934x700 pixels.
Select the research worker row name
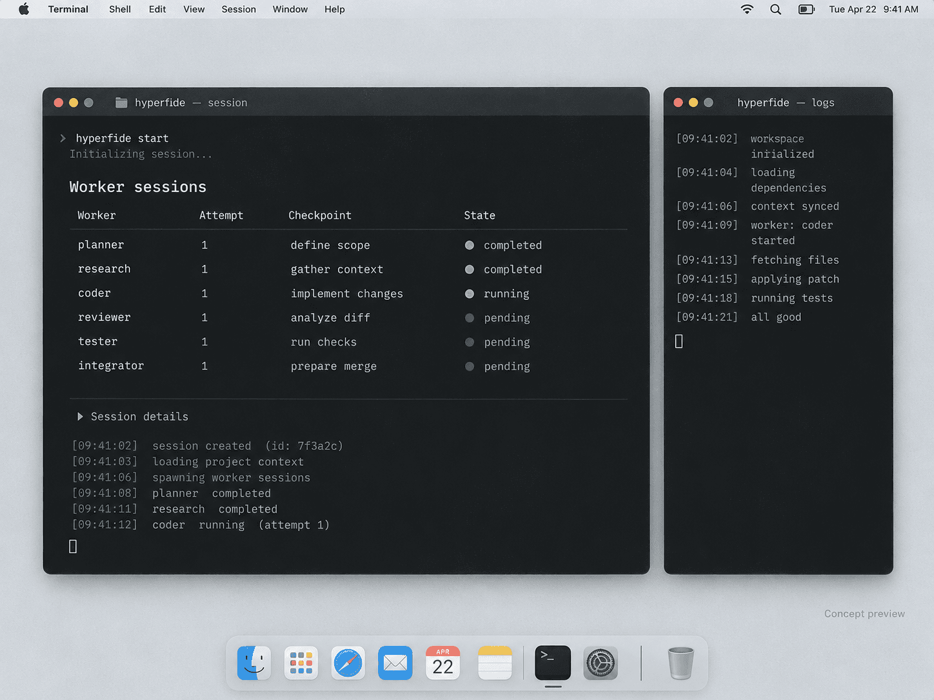[104, 269]
